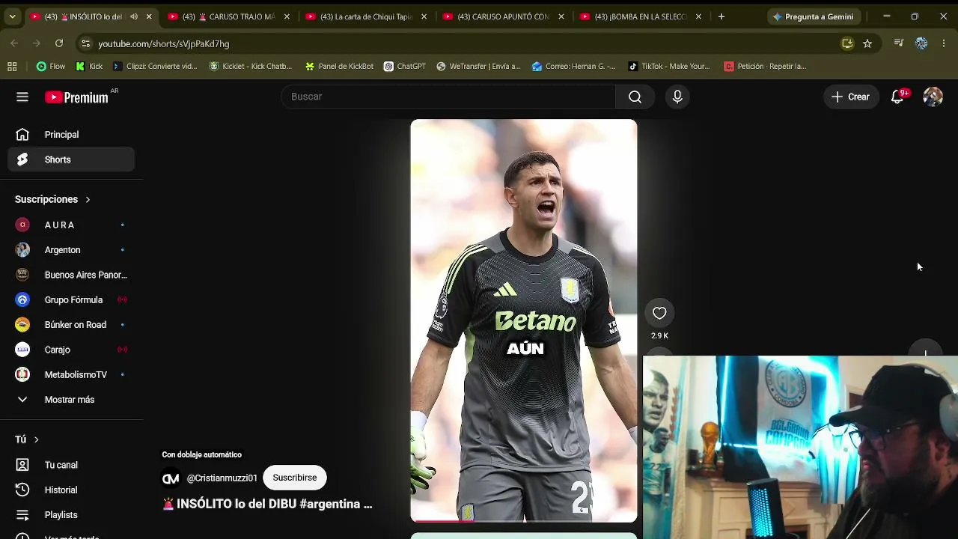
Task: Go to Principal in the sidebar
Action: click(71, 135)
